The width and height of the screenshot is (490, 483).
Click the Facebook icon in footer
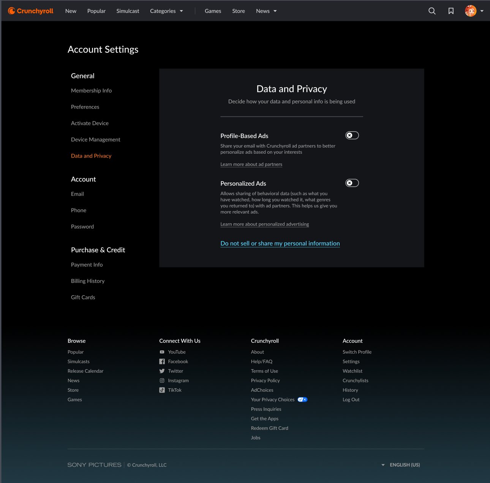162,362
